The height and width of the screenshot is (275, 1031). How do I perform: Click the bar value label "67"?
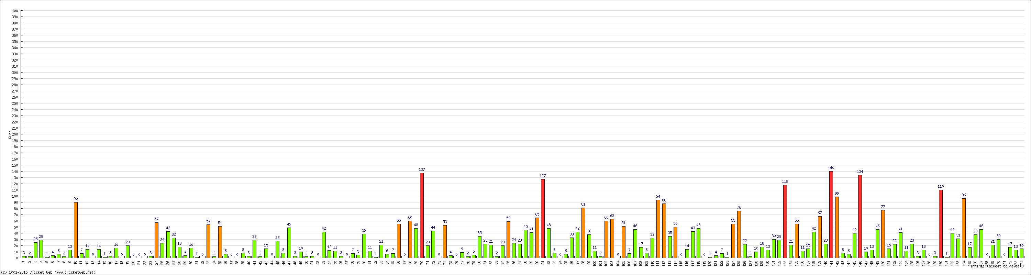click(x=820, y=213)
